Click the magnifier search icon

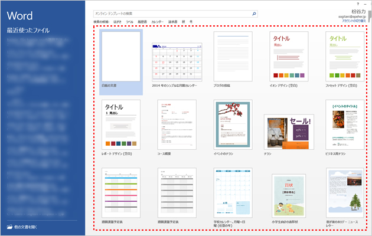coord(254,14)
